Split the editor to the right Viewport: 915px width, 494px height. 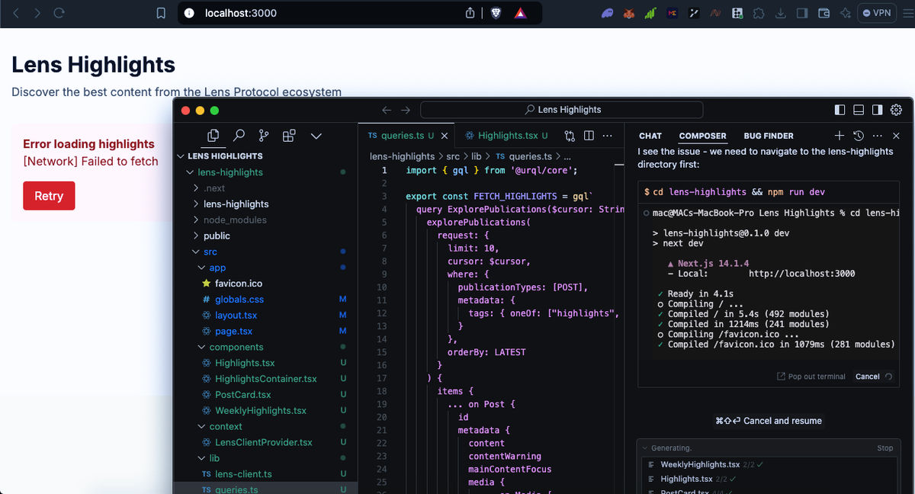point(589,136)
